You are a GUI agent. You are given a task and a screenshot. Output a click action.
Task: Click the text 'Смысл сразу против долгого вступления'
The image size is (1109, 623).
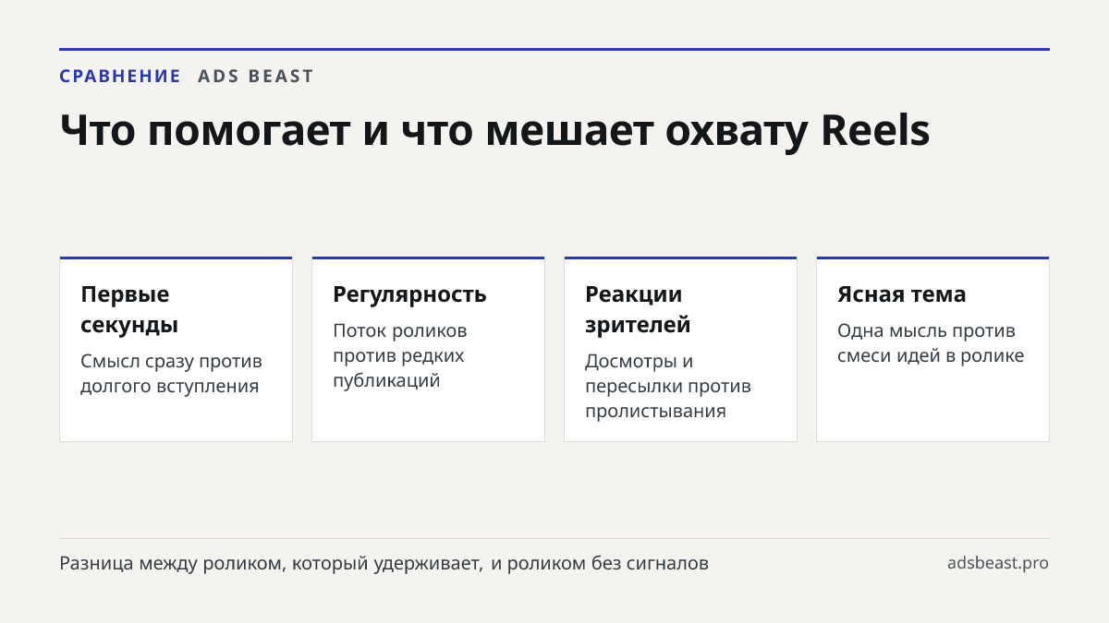tap(171, 374)
